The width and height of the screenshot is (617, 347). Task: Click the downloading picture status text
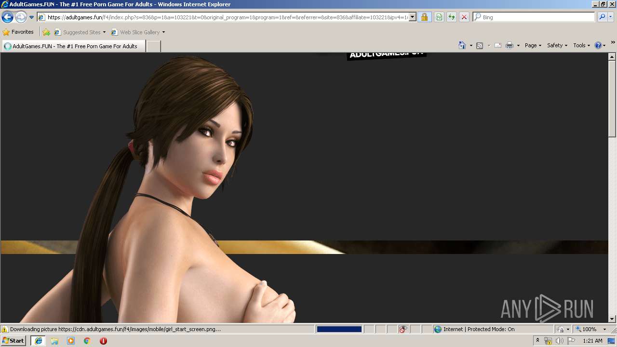click(x=116, y=329)
